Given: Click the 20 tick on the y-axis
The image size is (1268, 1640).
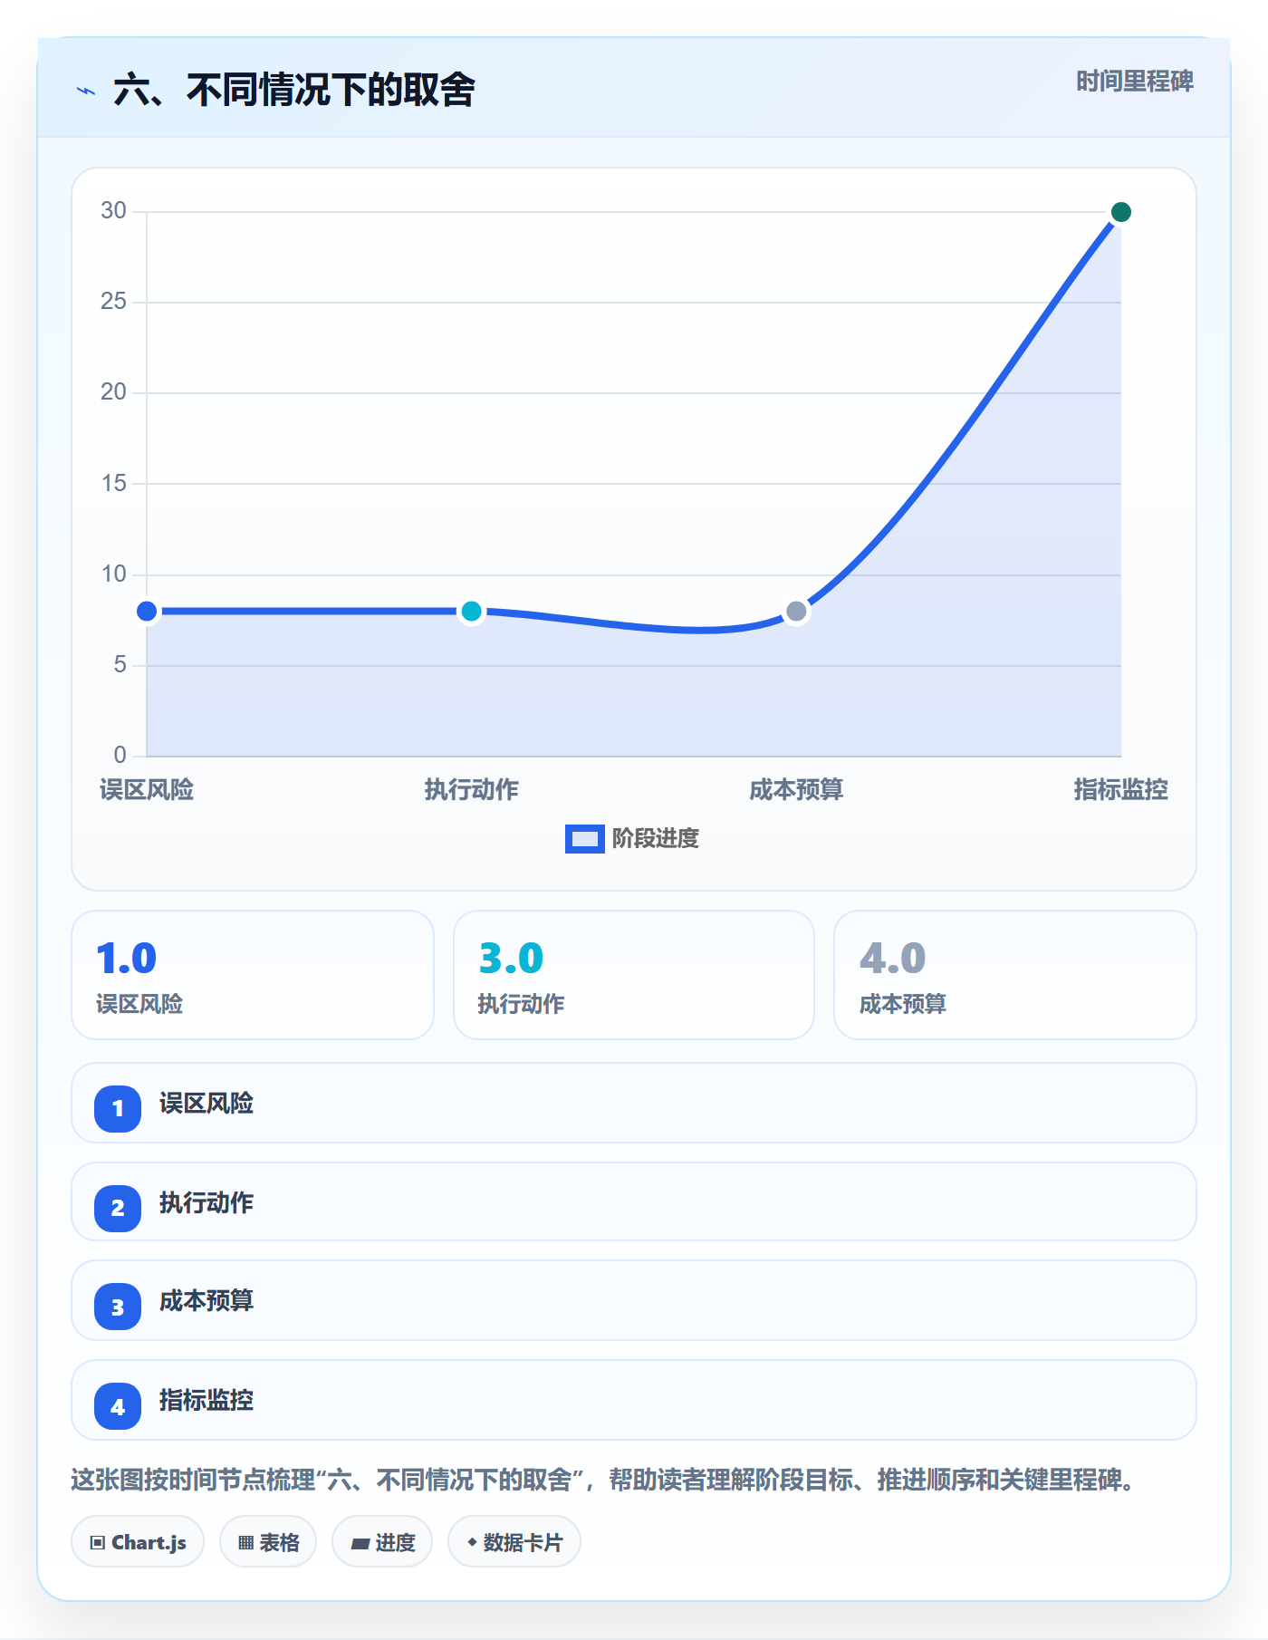Looking at the screenshot, I should (113, 392).
